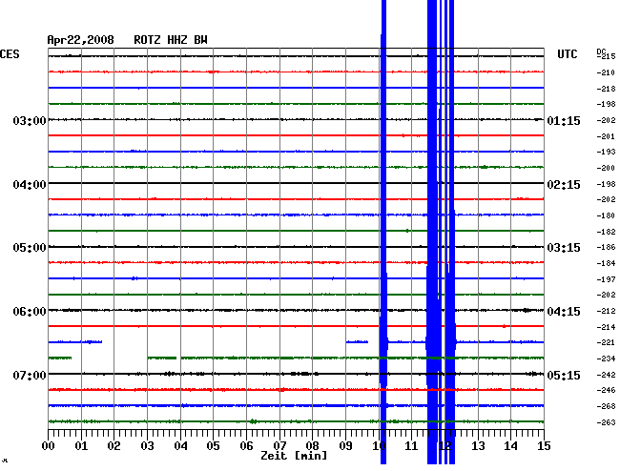Select the "06:00" local time label

click(30, 312)
